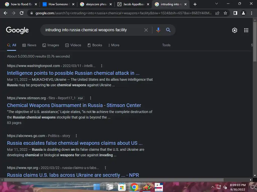Open 'Russia escalates false chemical weapons claims' link
257x192 pixels.
pyautogui.click(x=75, y=143)
